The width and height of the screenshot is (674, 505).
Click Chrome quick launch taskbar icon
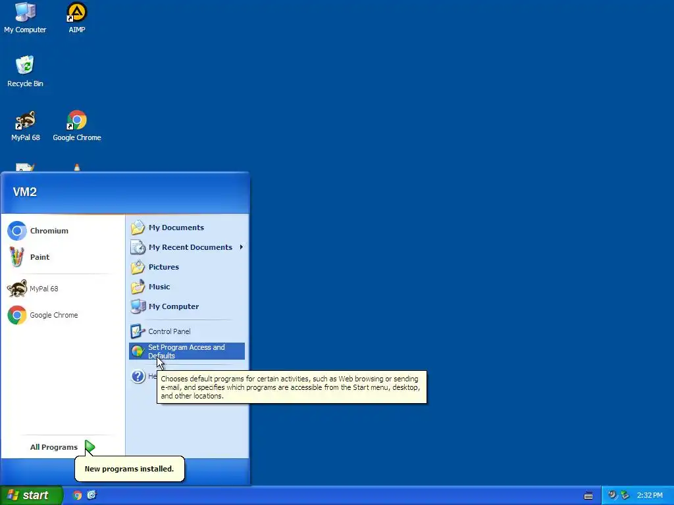(77, 495)
